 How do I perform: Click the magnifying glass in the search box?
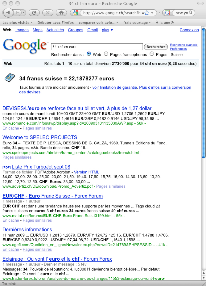(191, 12)
